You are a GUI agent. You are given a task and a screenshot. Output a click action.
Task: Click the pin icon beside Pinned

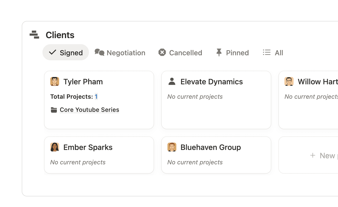click(219, 52)
